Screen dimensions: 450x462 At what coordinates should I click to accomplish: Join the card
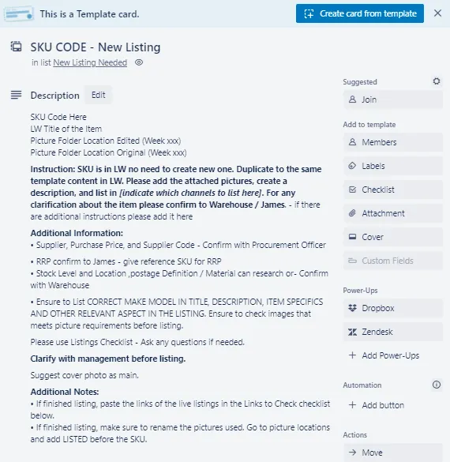tap(393, 100)
